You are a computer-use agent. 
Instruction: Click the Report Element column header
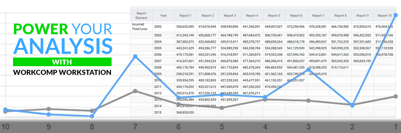pos(141,15)
